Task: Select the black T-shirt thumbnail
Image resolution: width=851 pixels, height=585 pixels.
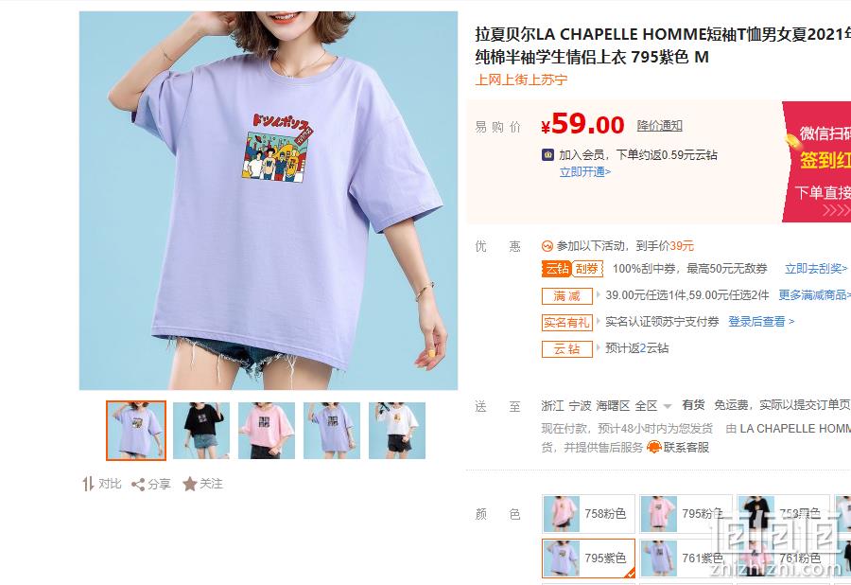Action: pyautogui.click(x=201, y=431)
